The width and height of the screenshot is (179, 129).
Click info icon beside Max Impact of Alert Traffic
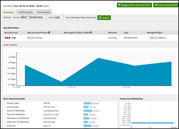[91, 32]
